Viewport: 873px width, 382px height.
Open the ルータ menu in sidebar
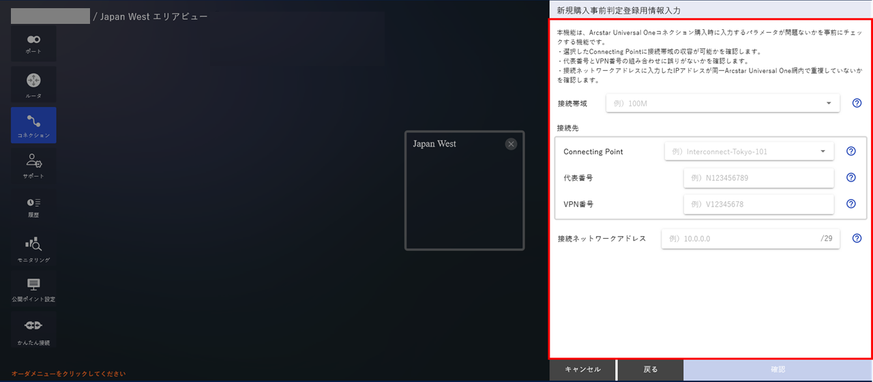tap(33, 85)
